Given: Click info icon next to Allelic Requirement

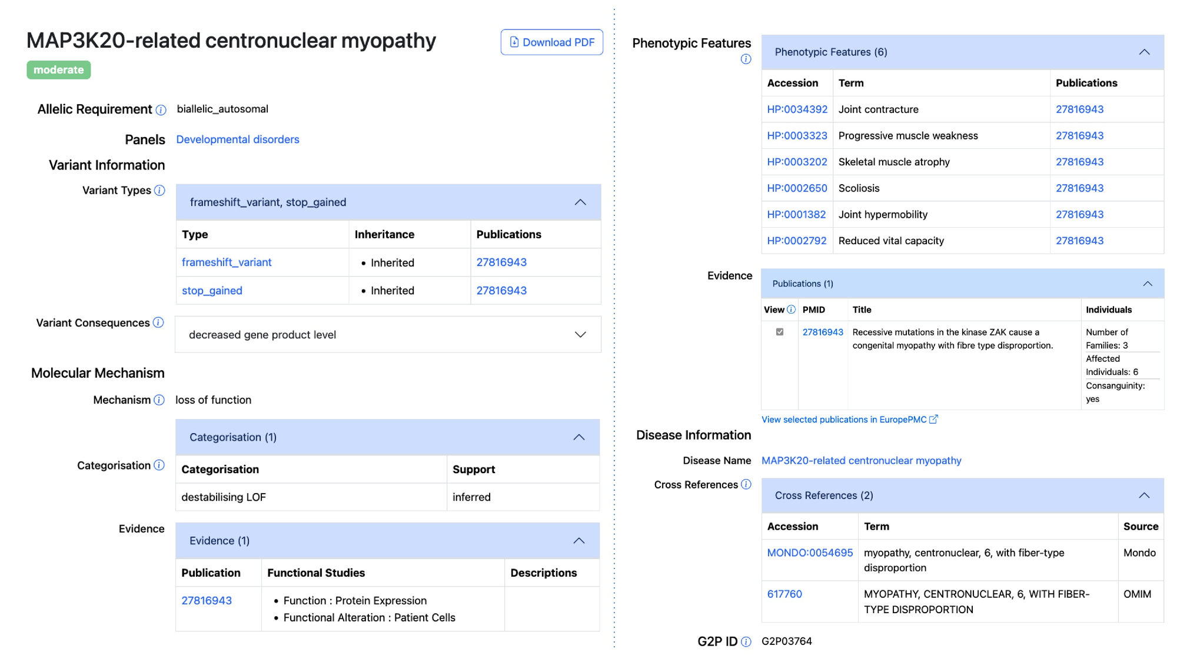Looking at the screenshot, I should (x=161, y=110).
